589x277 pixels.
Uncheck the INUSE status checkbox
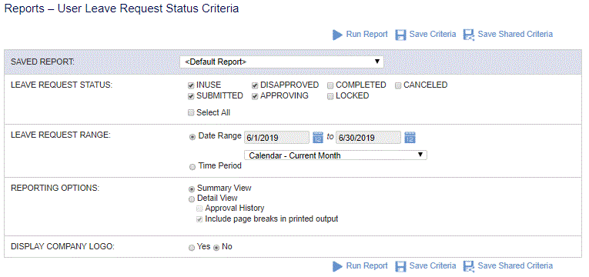click(191, 85)
